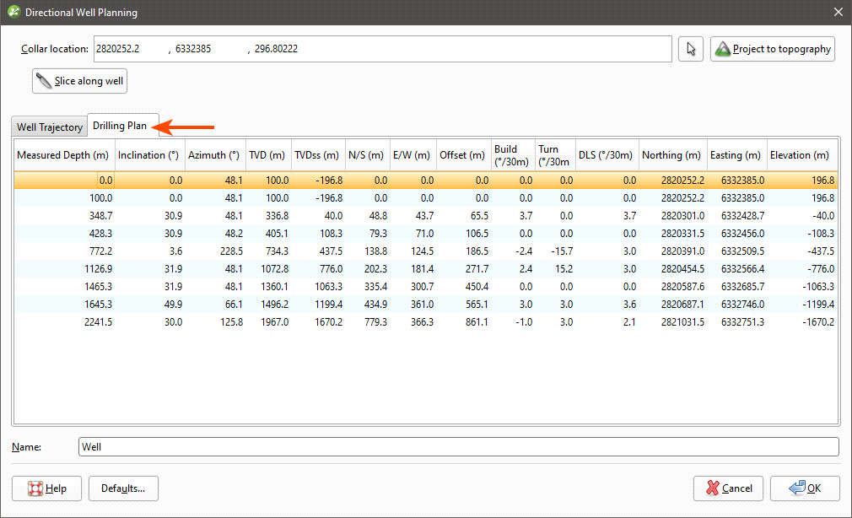Click the Name text field
Image resolution: width=852 pixels, height=518 pixels.
click(x=458, y=447)
